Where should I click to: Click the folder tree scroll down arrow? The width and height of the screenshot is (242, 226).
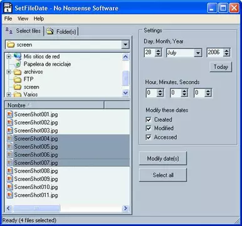(x=125, y=92)
